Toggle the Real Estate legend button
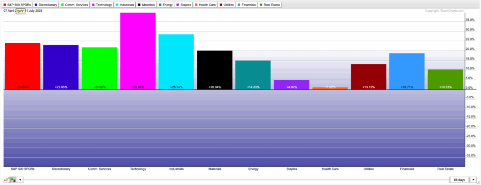The height and width of the screenshot is (185, 481). (x=270, y=5)
